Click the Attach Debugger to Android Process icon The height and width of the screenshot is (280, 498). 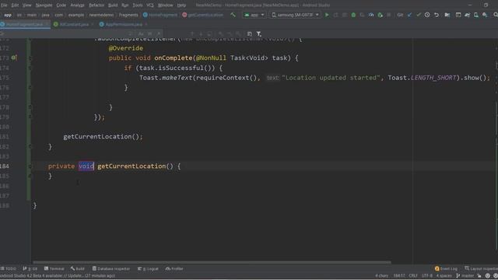click(380, 15)
